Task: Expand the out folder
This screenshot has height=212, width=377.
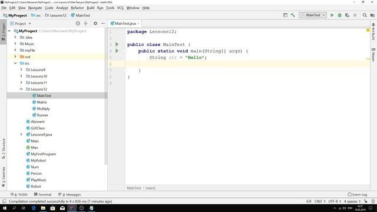Action: 15,57
